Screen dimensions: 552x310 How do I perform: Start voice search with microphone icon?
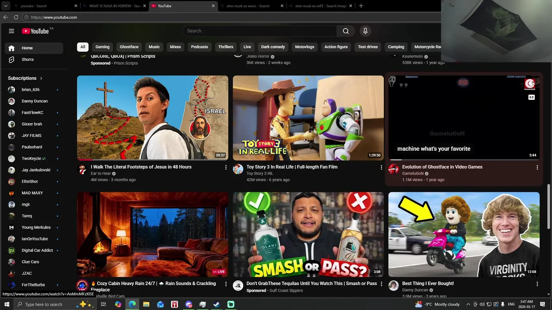(365, 31)
